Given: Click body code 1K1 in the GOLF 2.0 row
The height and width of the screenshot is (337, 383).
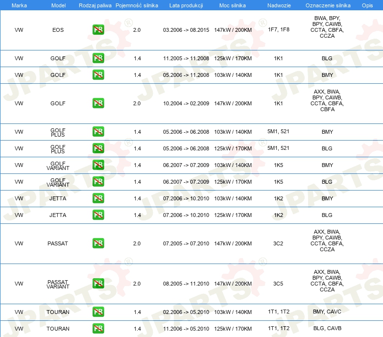Looking at the screenshot, I should [278, 103].
